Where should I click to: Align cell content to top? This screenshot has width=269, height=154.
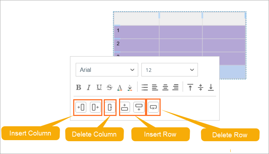[190, 87]
